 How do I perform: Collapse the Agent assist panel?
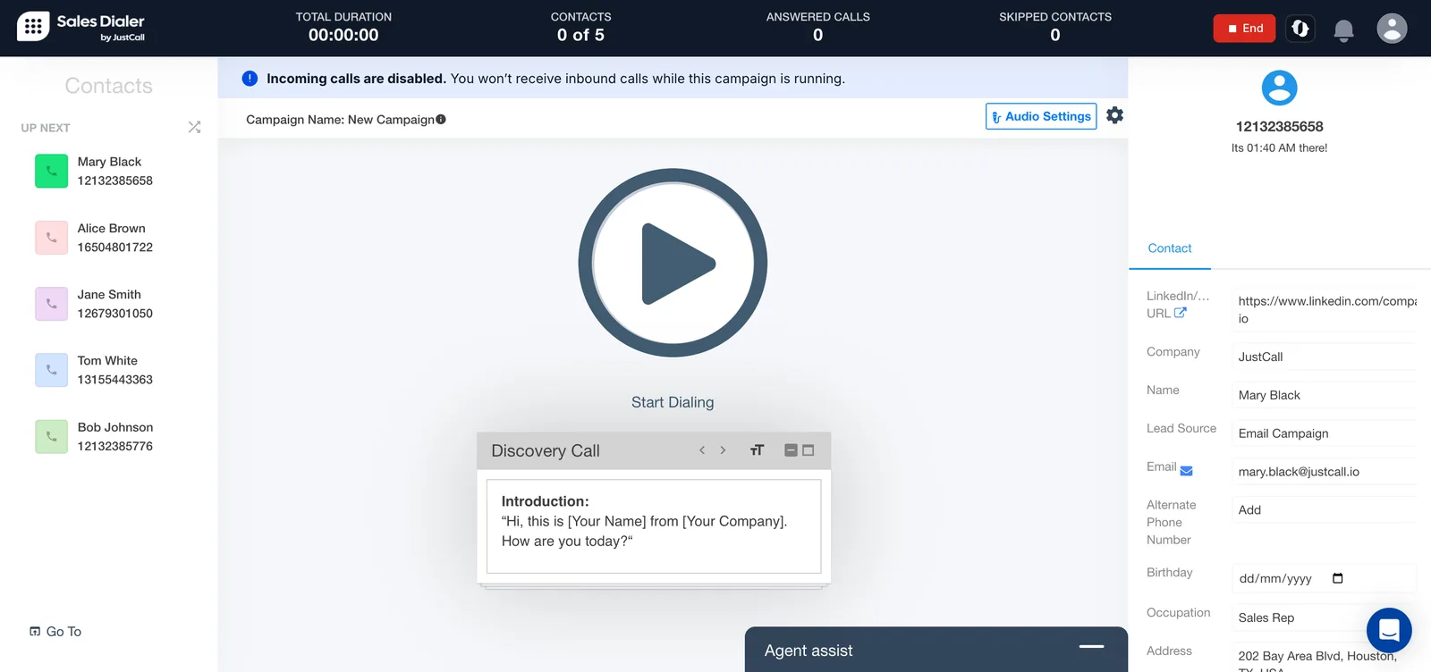(1091, 646)
